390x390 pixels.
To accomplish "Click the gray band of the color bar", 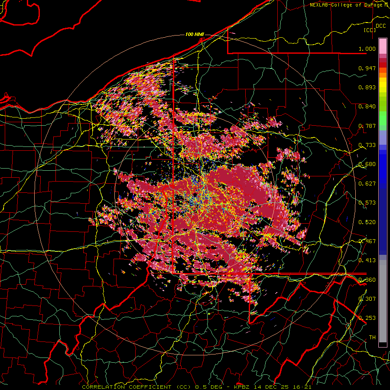I will coord(383,301).
